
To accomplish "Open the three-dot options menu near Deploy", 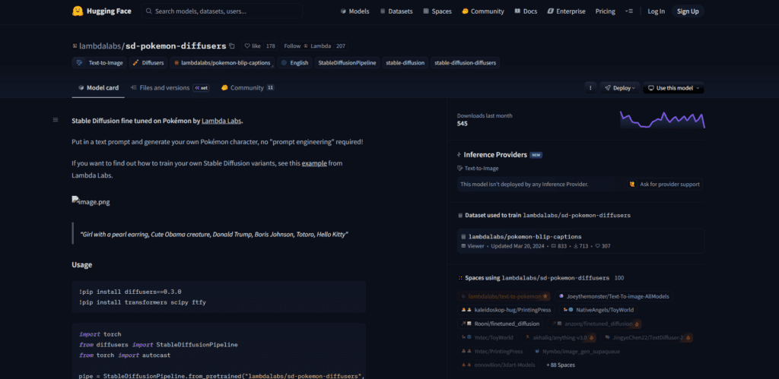I will click(x=590, y=88).
